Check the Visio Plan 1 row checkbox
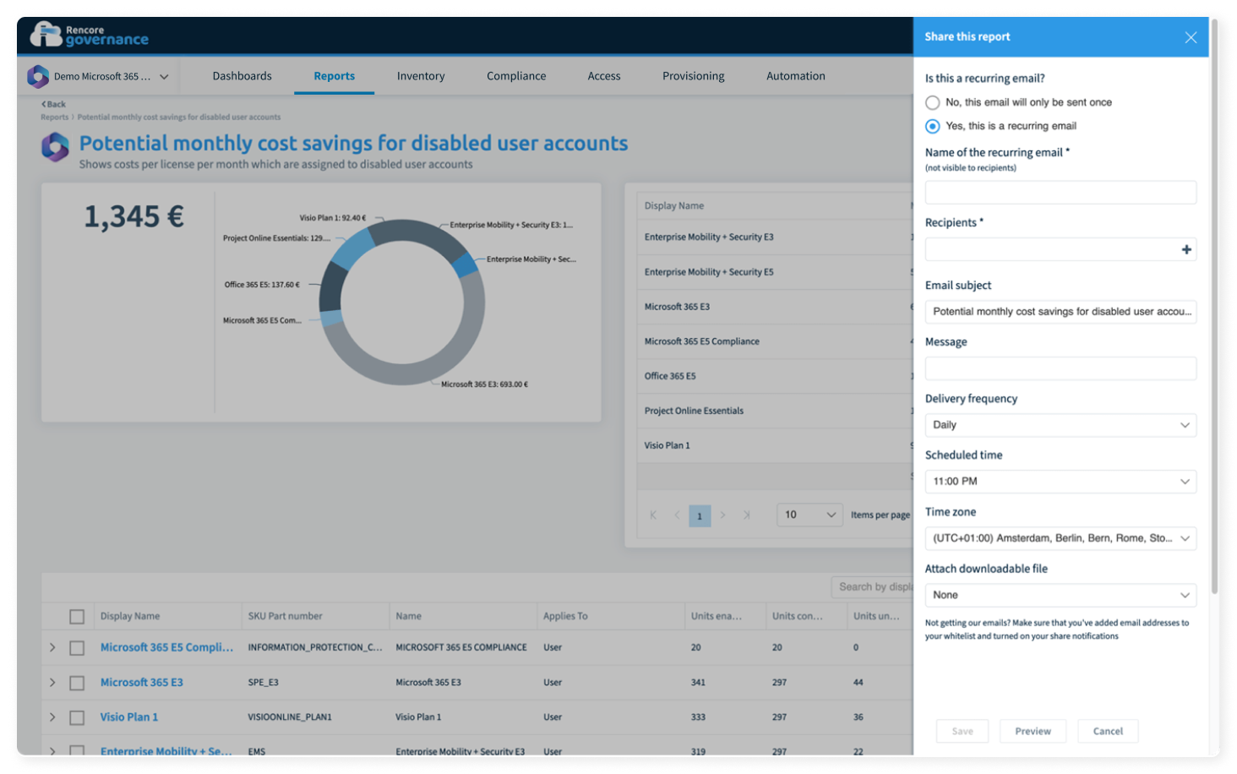Viewport: 1237px width, 774px height. tap(77, 717)
